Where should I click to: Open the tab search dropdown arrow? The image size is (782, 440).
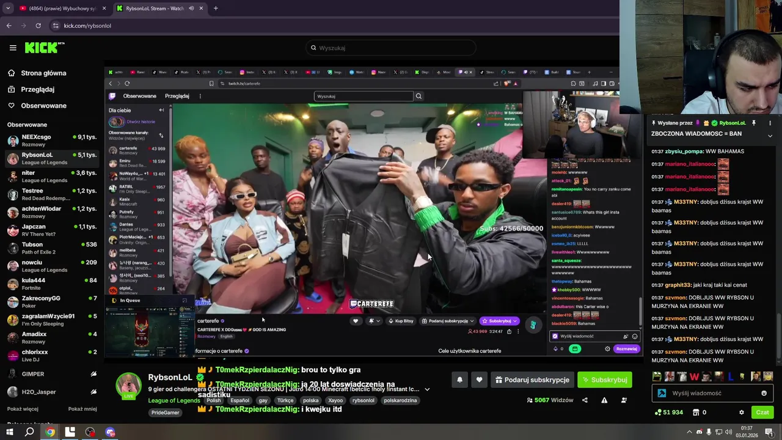point(8,9)
